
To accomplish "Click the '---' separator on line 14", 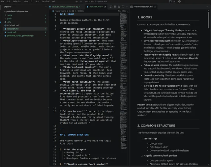I will click(62, 129).
